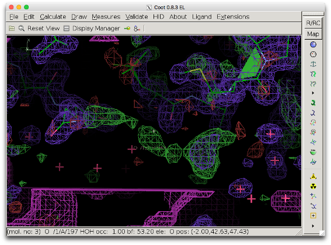Image resolution: width=331 pixels, height=245 pixels.
Task: Open the About menu
Action: (178, 17)
